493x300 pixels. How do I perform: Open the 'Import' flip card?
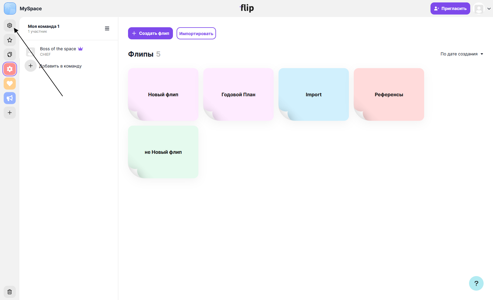coord(314,94)
